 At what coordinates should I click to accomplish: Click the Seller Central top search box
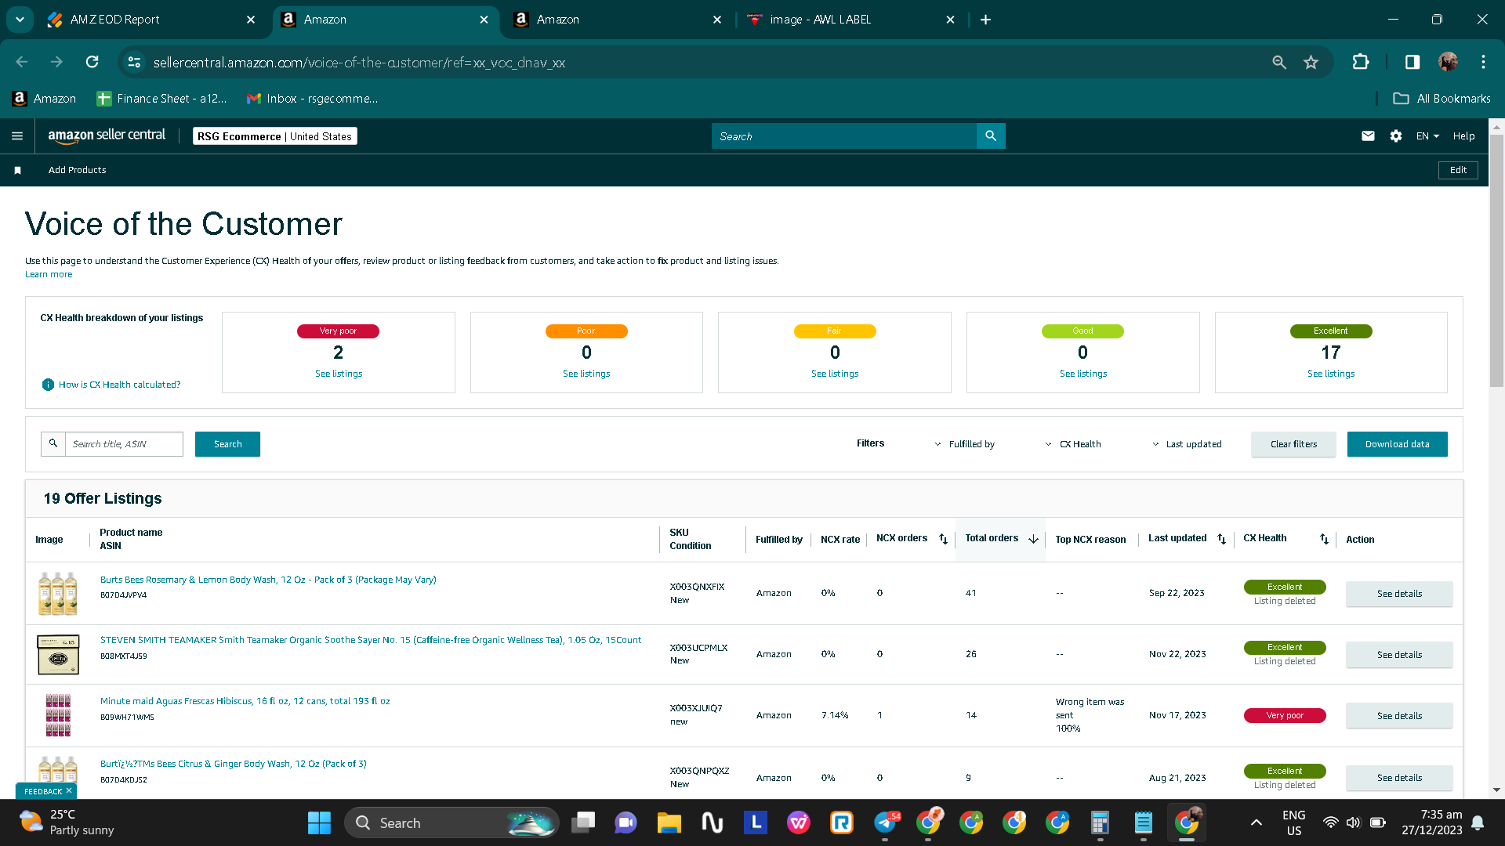tap(844, 136)
